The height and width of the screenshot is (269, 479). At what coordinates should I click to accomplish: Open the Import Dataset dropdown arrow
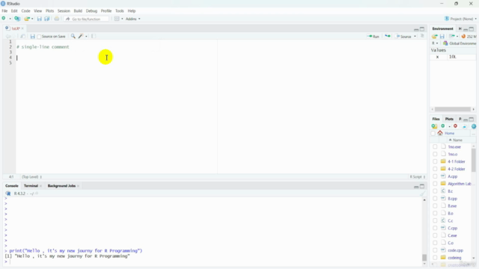457,37
